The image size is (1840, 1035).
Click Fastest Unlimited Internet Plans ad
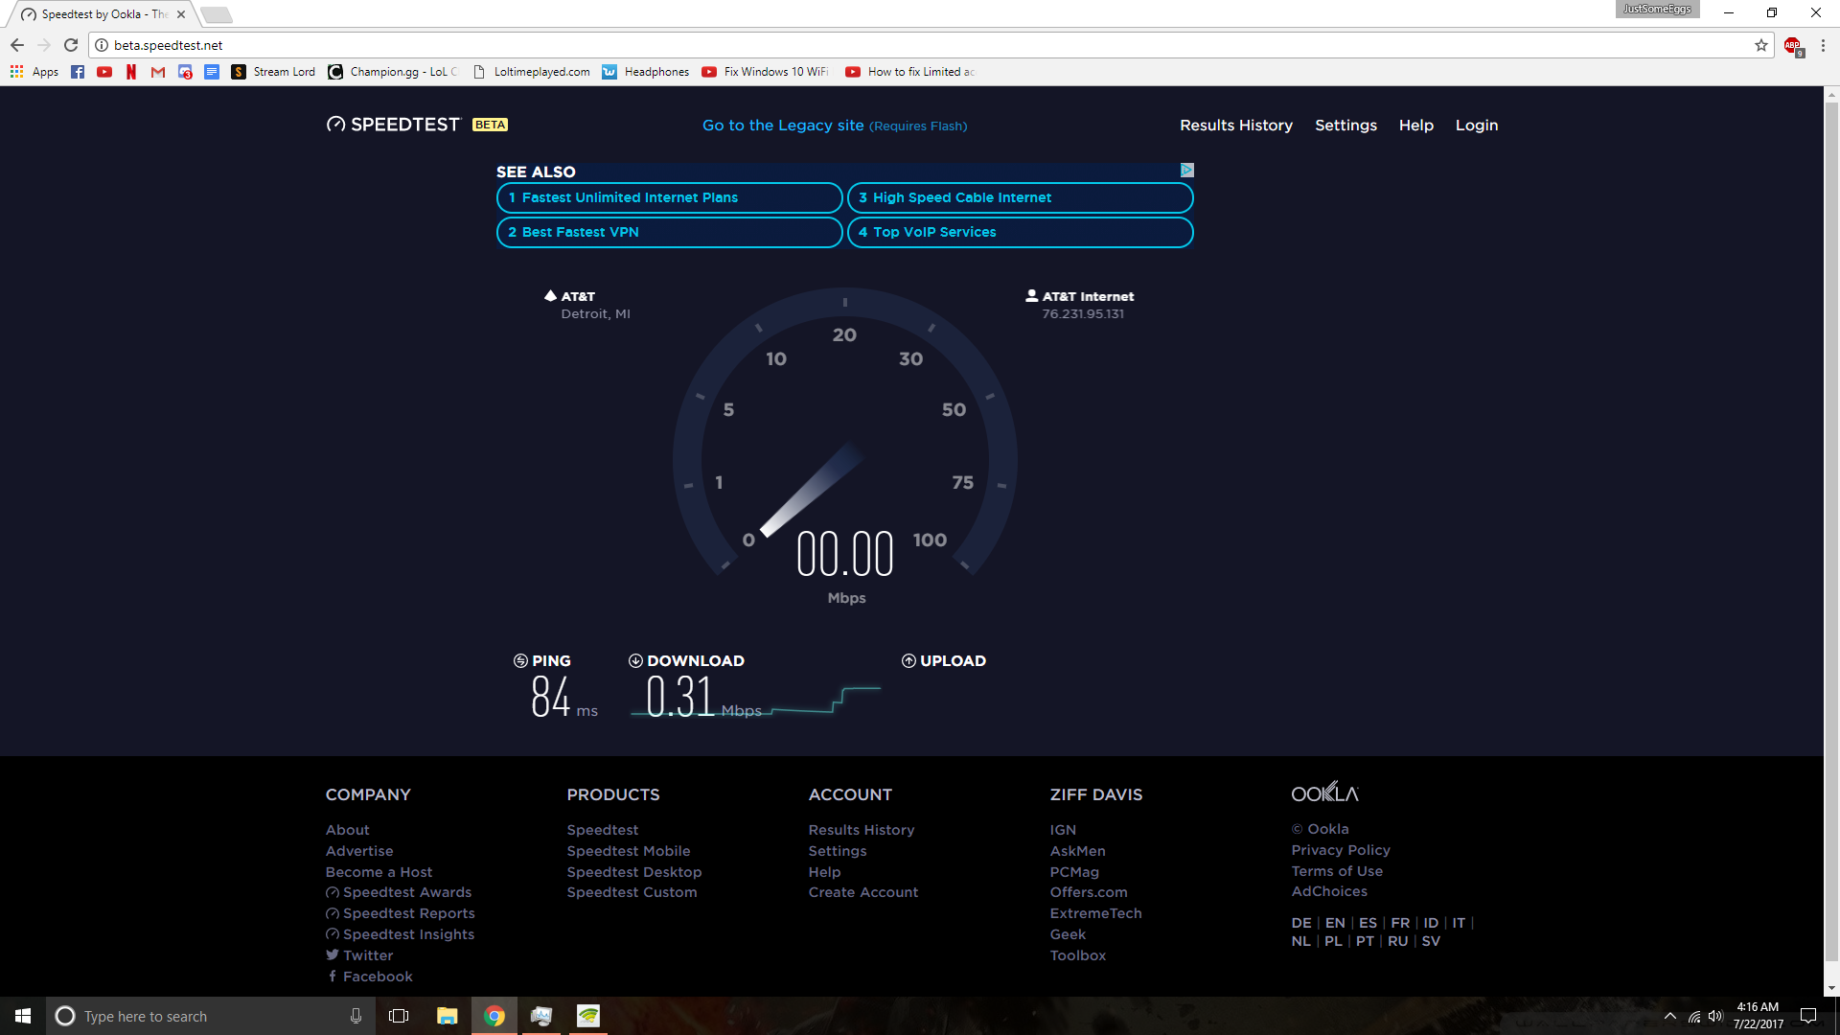coord(669,197)
